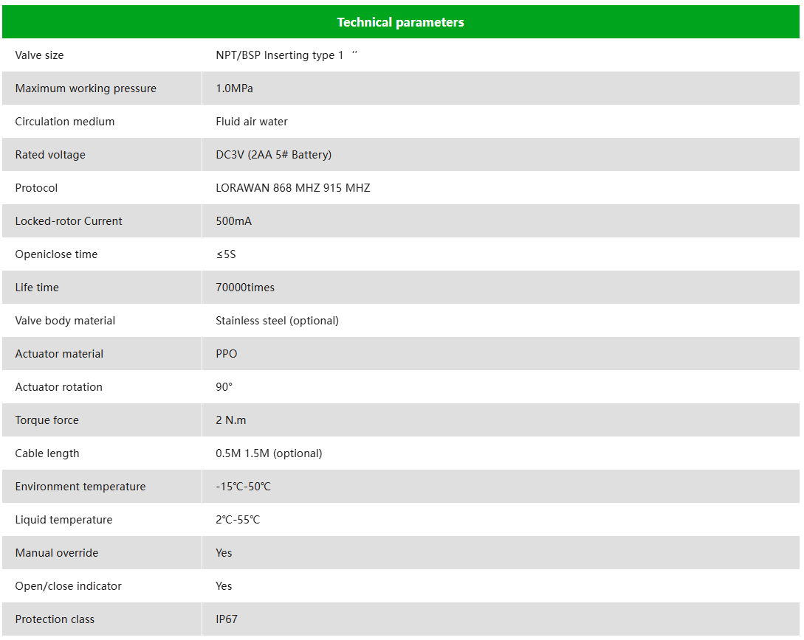Click the Locked-rotor Current label
The width and height of the screenshot is (804, 640).
69,221
